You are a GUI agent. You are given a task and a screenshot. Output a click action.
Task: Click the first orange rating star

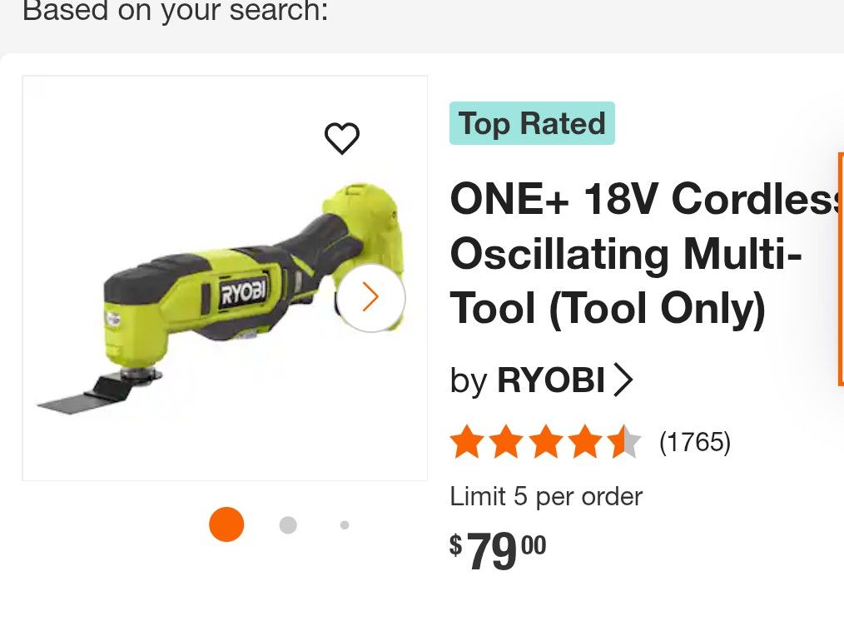pos(467,442)
